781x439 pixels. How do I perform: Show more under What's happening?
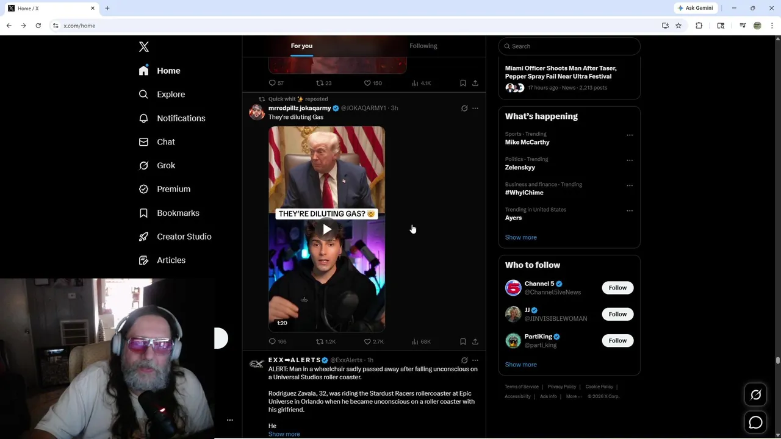(x=521, y=237)
